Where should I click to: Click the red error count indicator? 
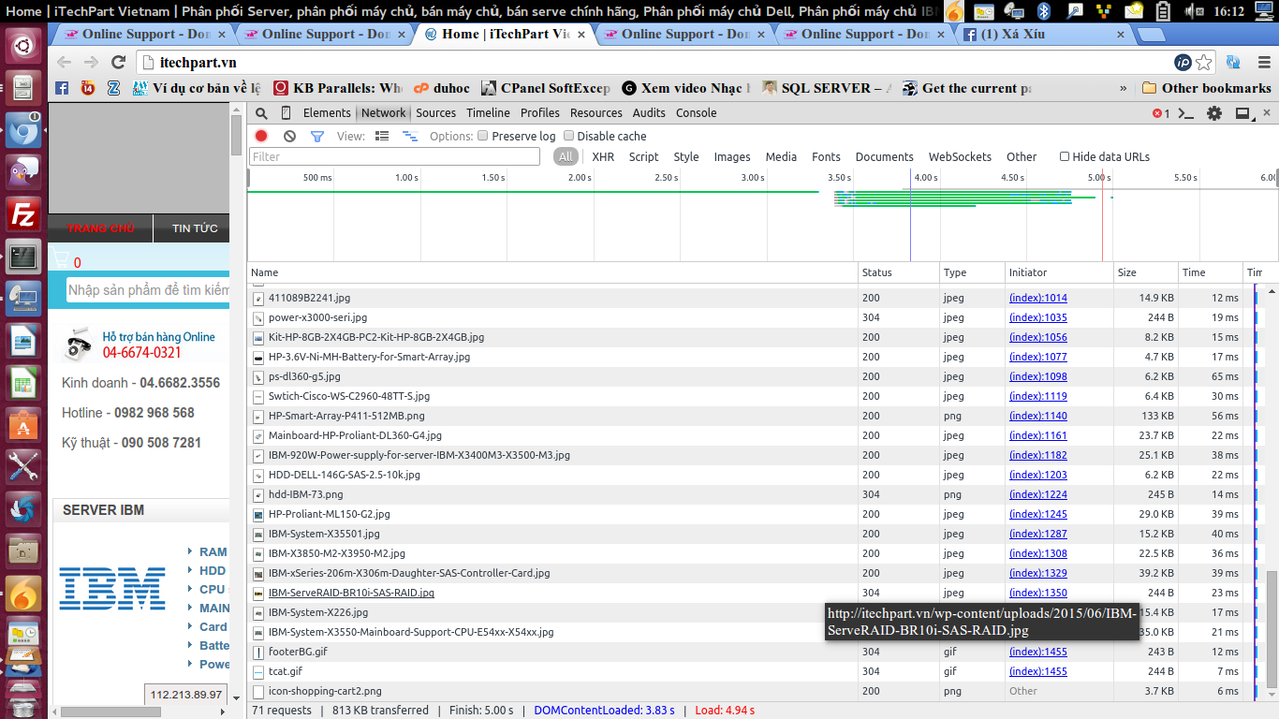tap(1161, 113)
